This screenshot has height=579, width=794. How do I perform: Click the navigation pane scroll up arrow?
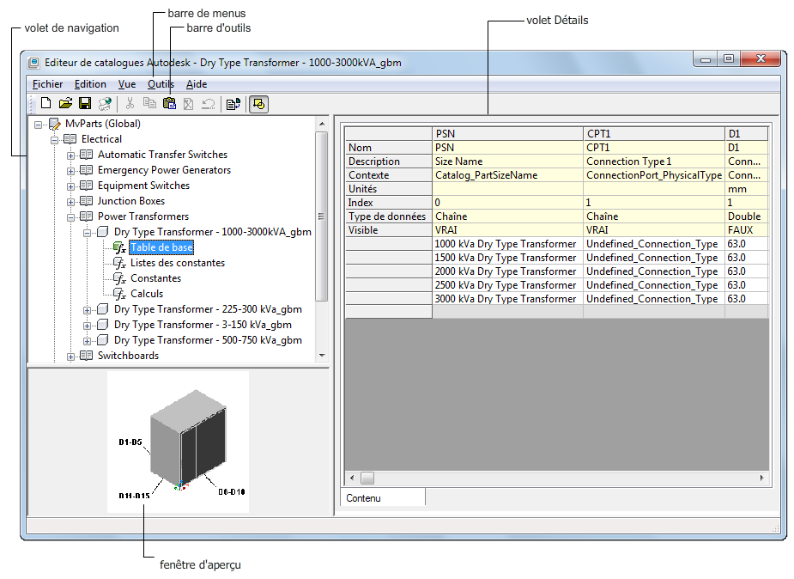[x=322, y=124]
